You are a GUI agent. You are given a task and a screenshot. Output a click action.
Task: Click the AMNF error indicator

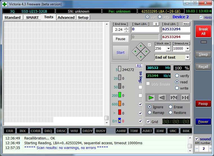121,131
